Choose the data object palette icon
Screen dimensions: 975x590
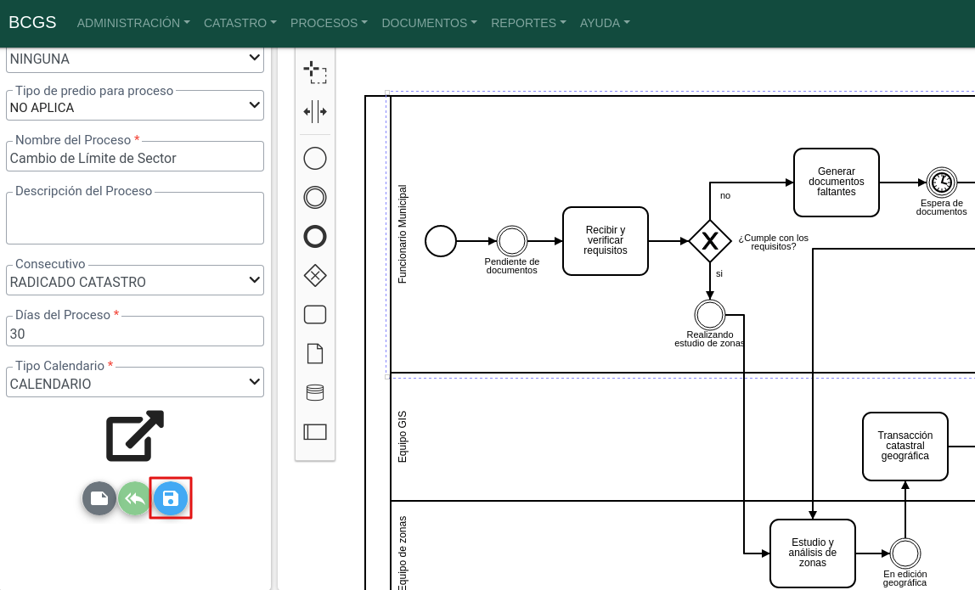point(315,354)
